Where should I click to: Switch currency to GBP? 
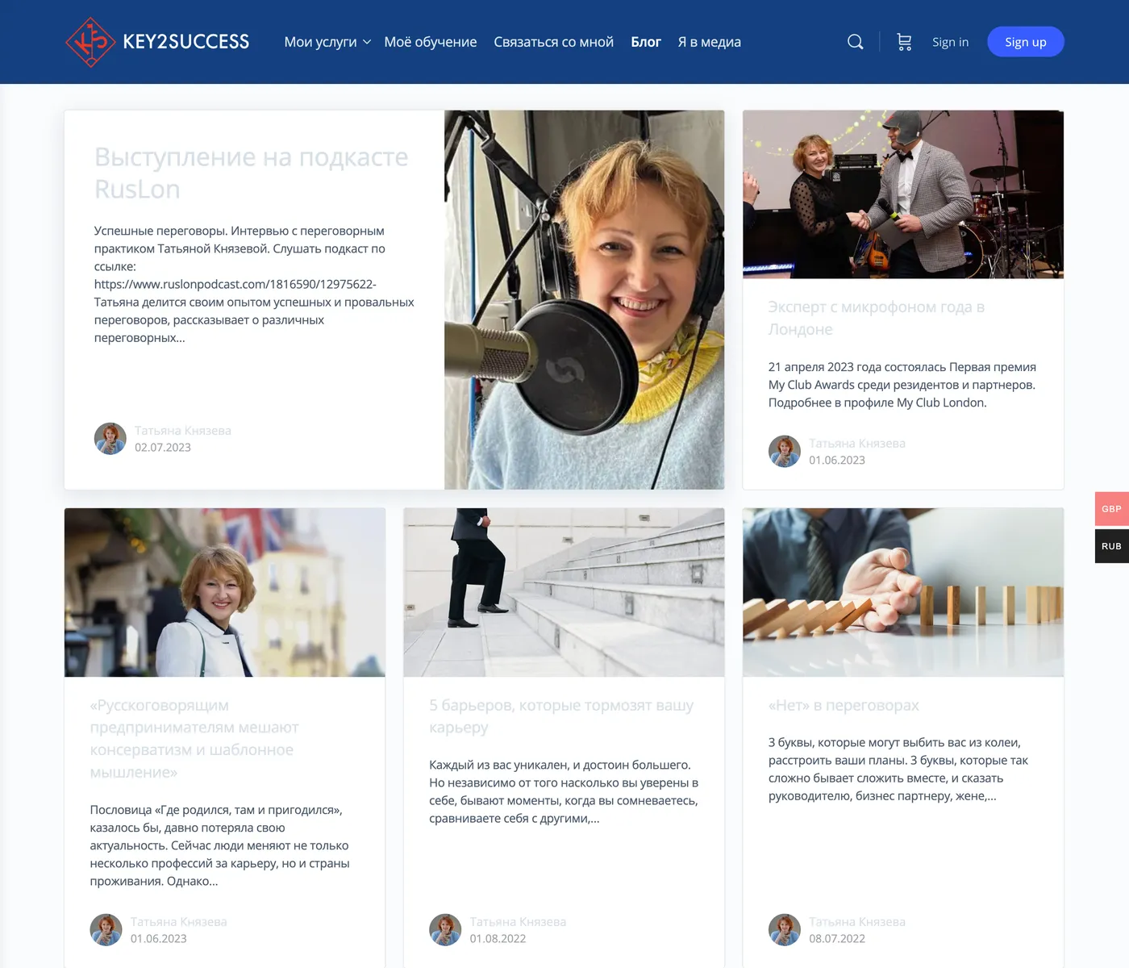[1112, 509]
